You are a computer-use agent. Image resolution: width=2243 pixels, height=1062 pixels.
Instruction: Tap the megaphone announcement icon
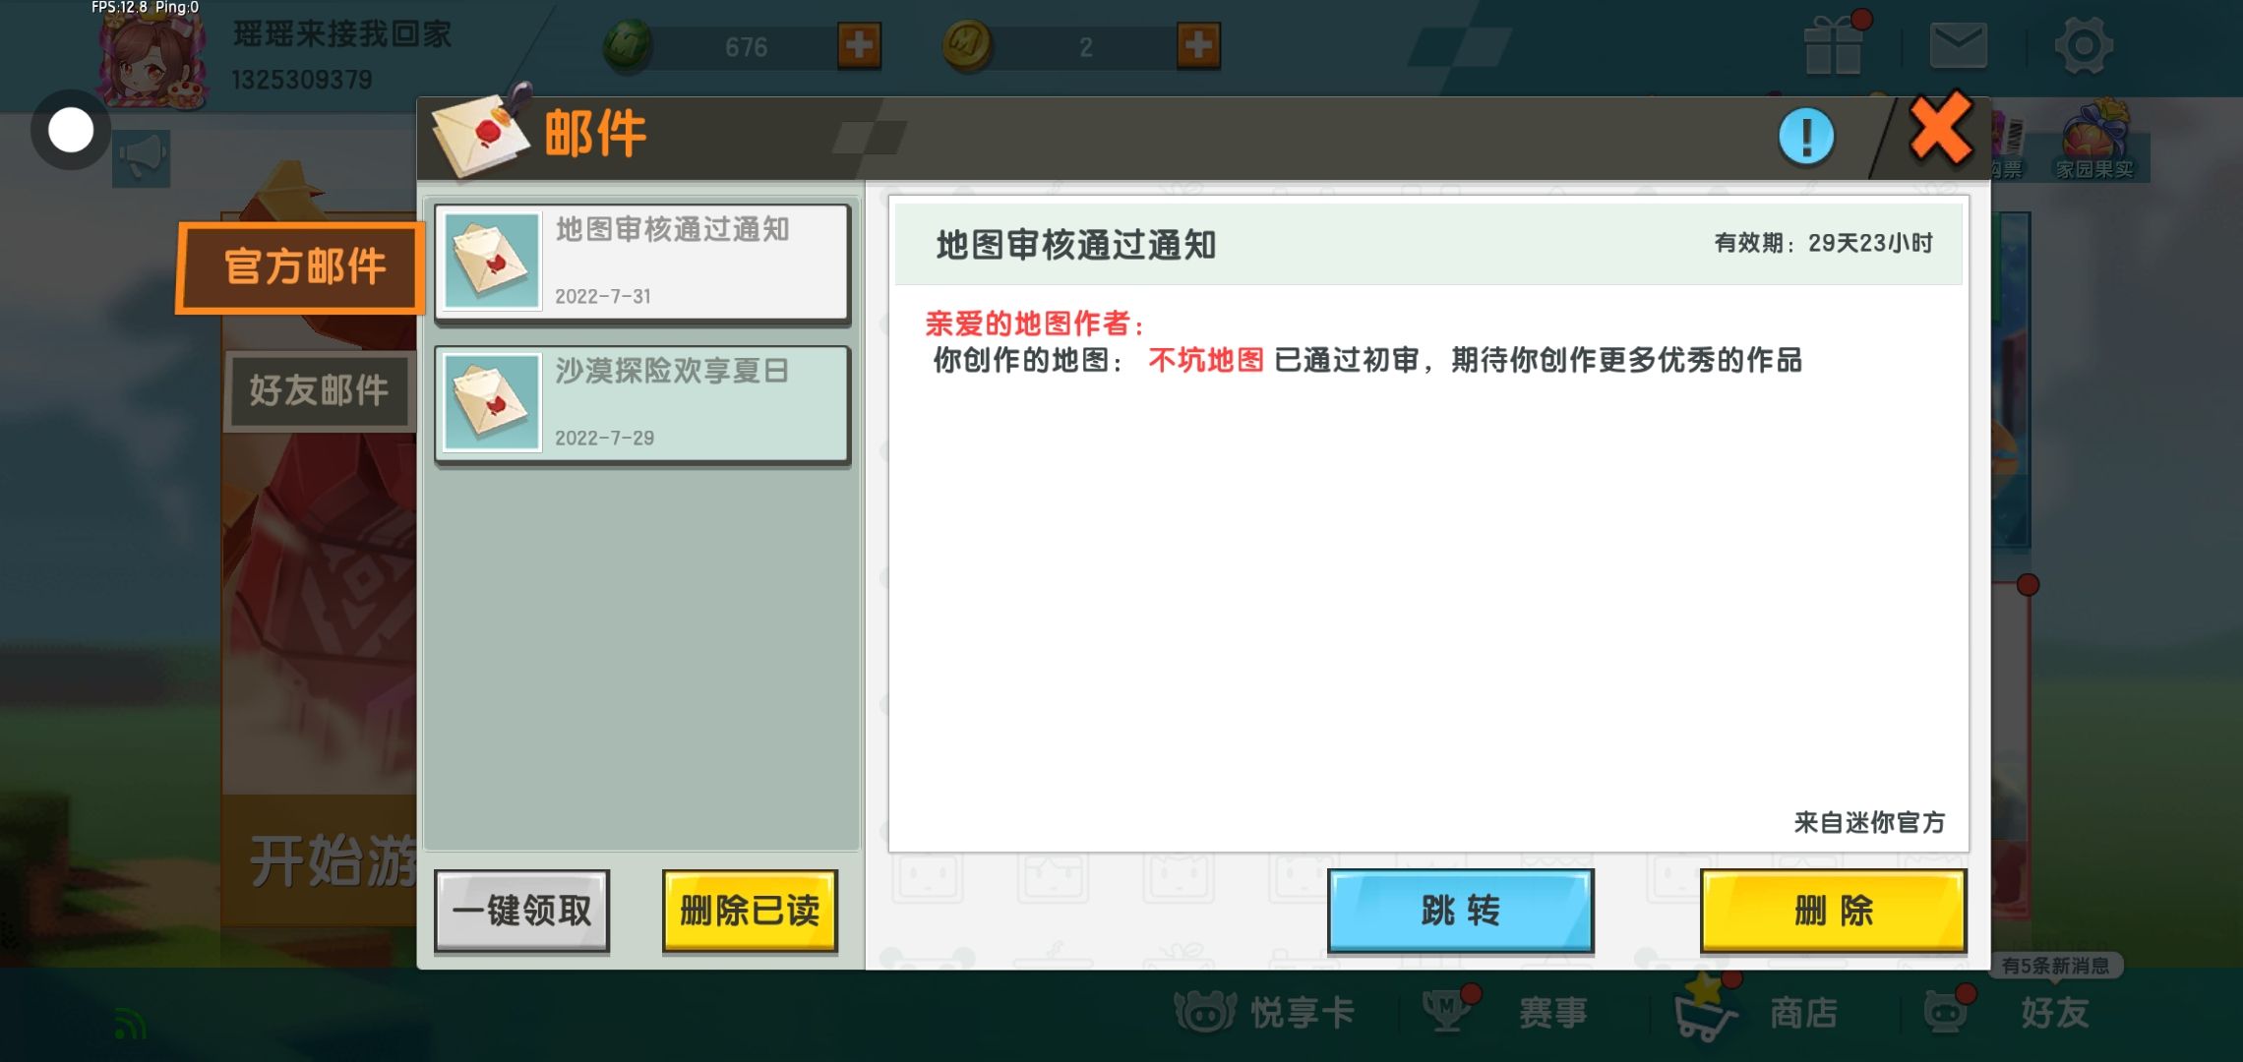(x=142, y=158)
